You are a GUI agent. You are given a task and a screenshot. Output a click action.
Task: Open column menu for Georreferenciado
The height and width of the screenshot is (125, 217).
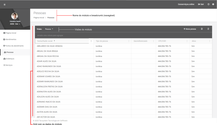pyautogui.click(x=153, y=41)
